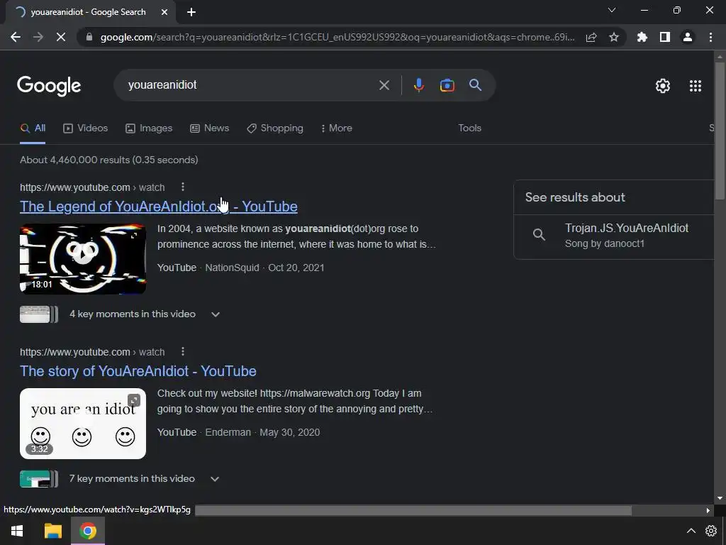Share this page from the address bar
Viewport: 726px width, 545px height.
pyautogui.click(x=591, y=37)
